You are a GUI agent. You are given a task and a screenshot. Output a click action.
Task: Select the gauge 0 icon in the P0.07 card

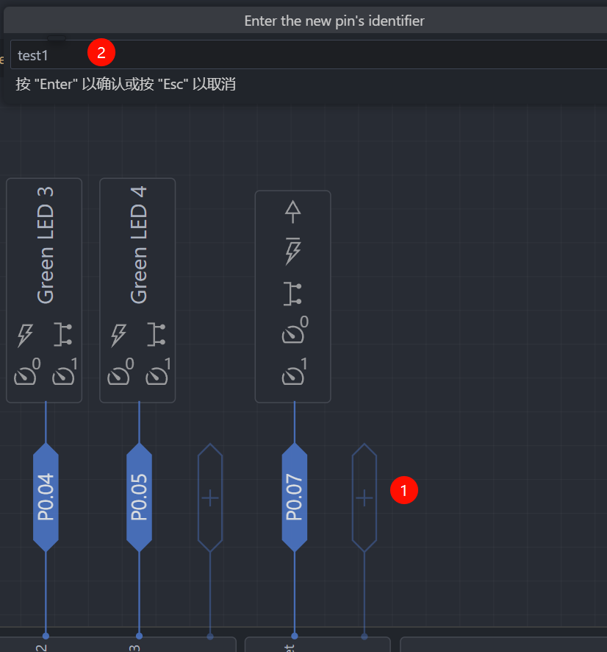pos(293,333)
